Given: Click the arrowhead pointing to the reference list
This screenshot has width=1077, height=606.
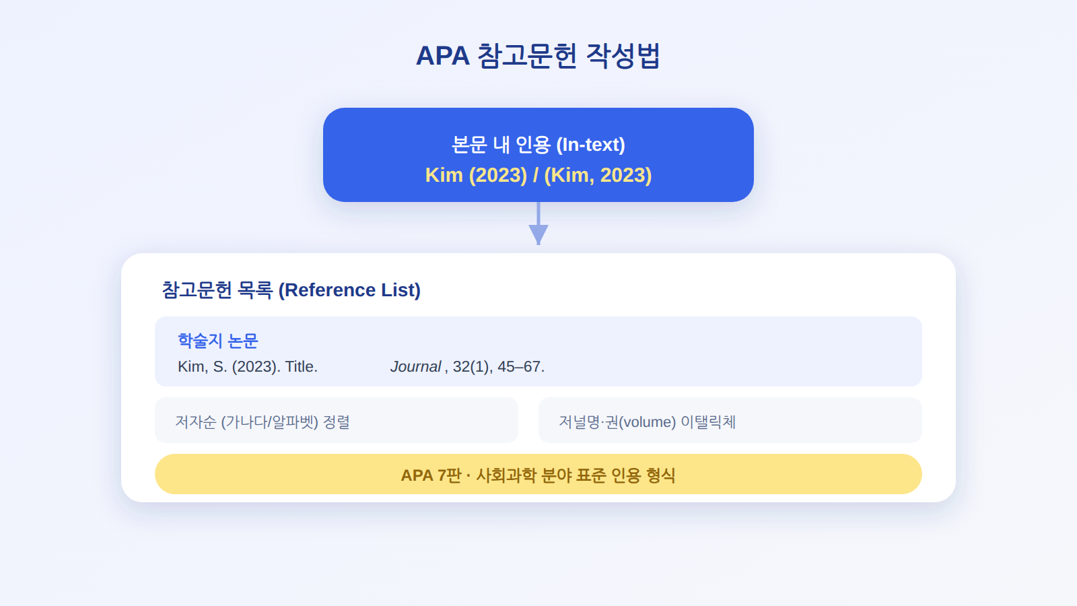Looking at the screenshot, I should [538, 234].
